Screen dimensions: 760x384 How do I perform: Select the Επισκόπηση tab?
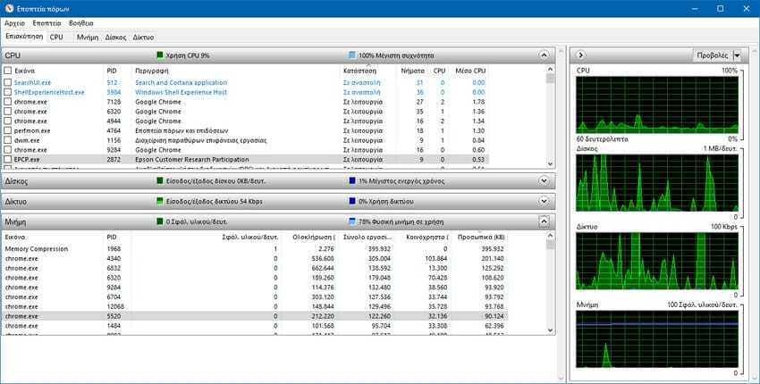[24, 37]
